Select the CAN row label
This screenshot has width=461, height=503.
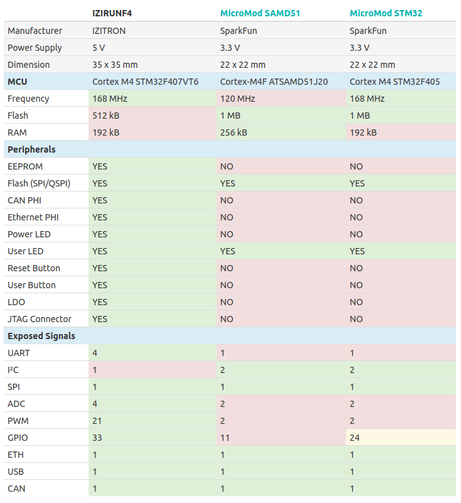pos(16,489)
